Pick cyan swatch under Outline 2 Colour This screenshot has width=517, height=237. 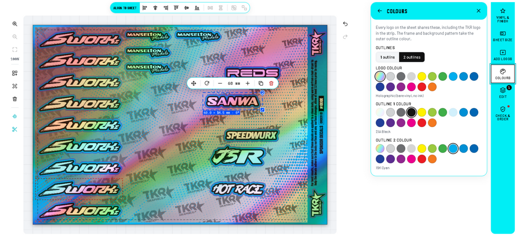[x=453, y=148]
